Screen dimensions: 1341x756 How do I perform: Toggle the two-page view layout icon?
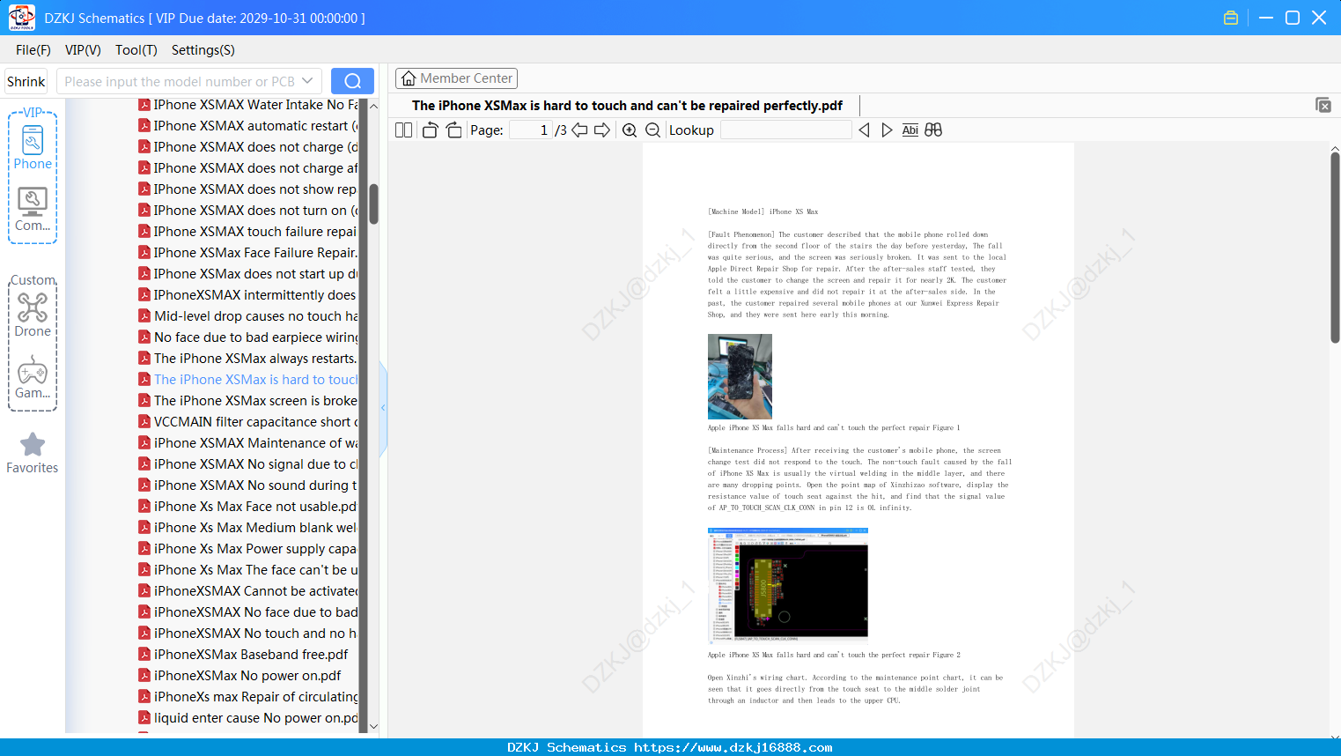[x=403, y=130]
